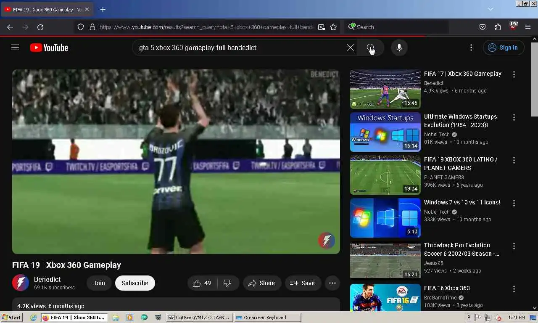Click the URL address bar
The image size is (538, 323).
(x=206, y=27)
